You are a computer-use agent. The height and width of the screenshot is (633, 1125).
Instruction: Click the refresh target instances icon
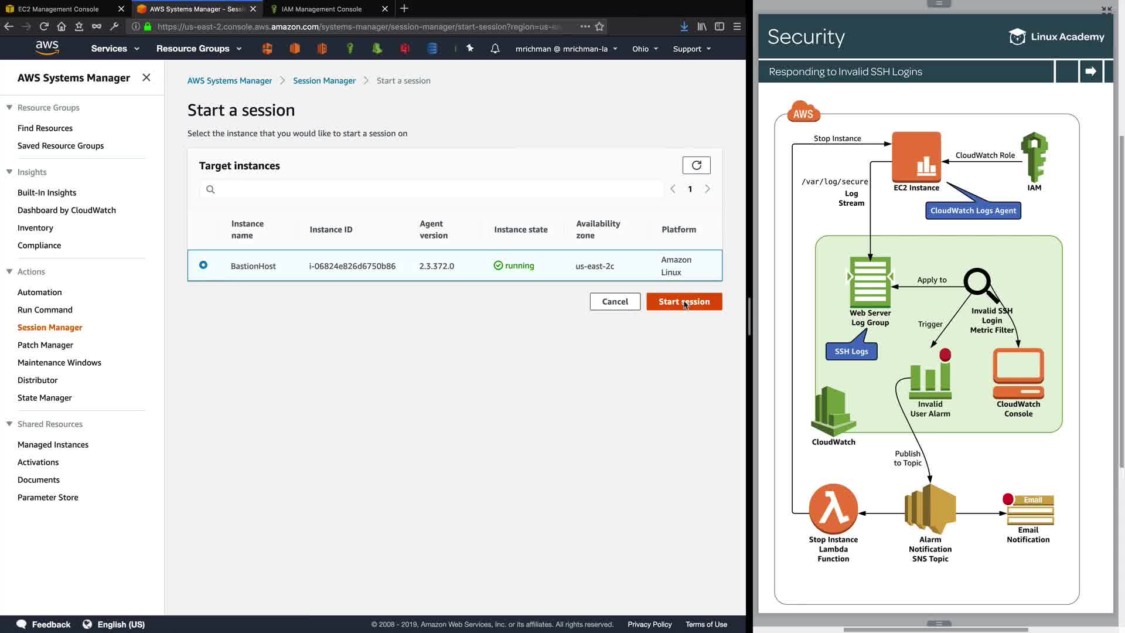[x=696, y=165]
